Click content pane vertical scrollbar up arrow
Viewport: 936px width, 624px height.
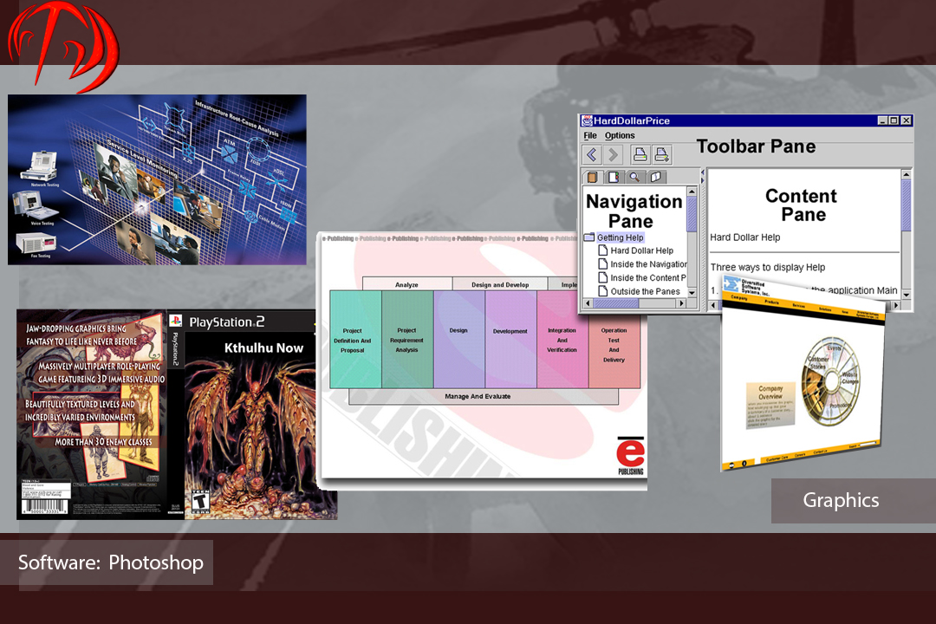(907, 174)
